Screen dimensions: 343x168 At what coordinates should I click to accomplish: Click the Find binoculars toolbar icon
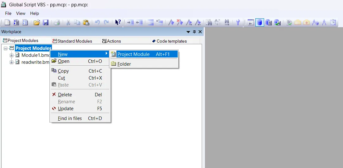(x=209, y=22)
